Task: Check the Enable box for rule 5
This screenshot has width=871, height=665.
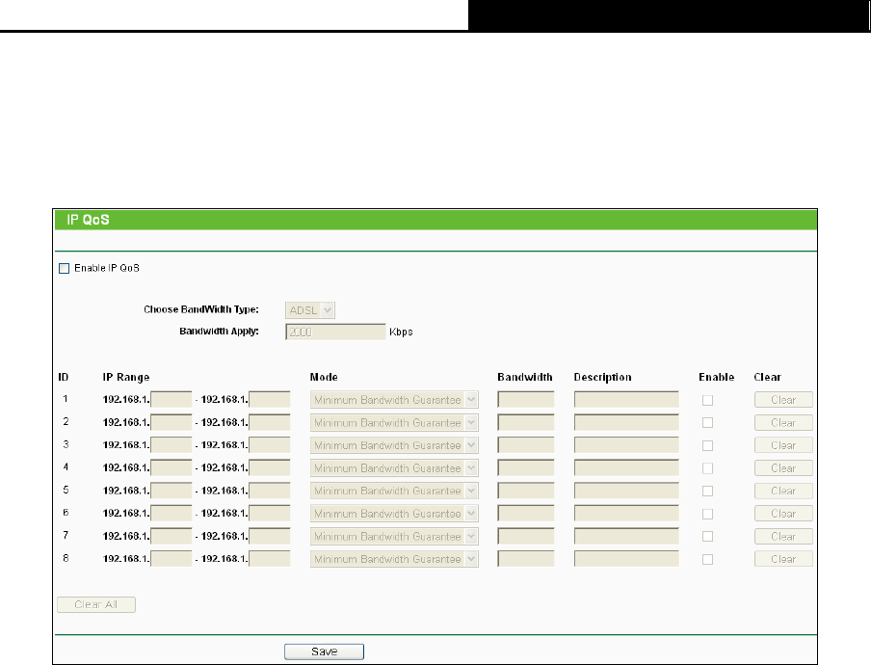Action: point(707,492)
